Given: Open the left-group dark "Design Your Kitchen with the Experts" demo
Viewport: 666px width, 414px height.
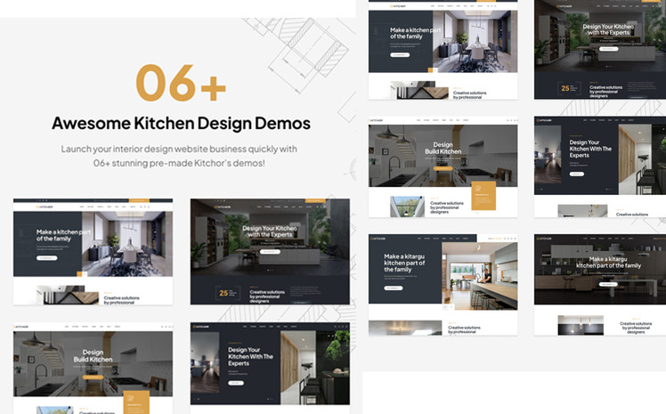Looking at the screenshot, I should tap(270, 251).
